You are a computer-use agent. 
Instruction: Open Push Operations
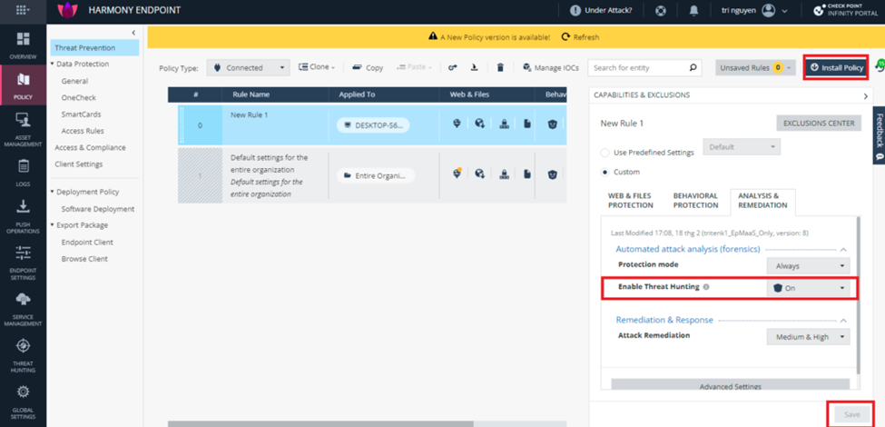point(23,215)
